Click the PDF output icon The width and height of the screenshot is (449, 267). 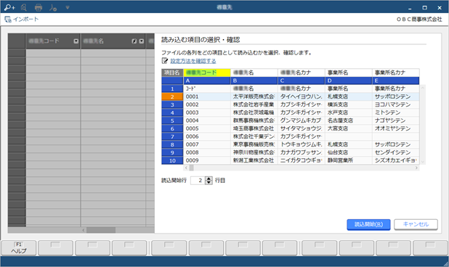click(x=53, y=7)
